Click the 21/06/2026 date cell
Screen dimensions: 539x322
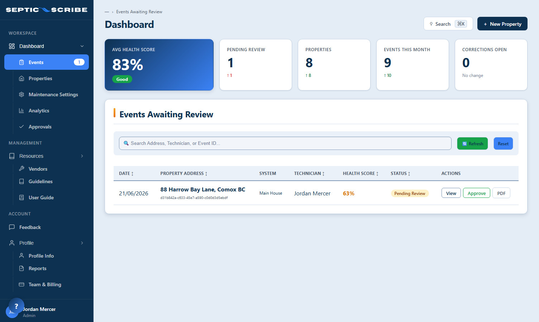tap(134, 193)
